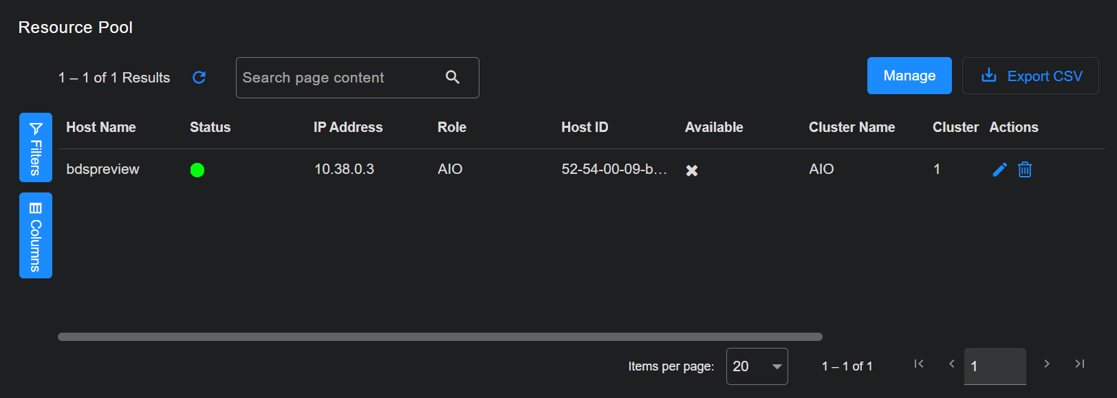Image resolution: width=1117 pixels, height=398 pixels.
Task: Click the Available X mark for bdspreview
Action: pos(692,170)
